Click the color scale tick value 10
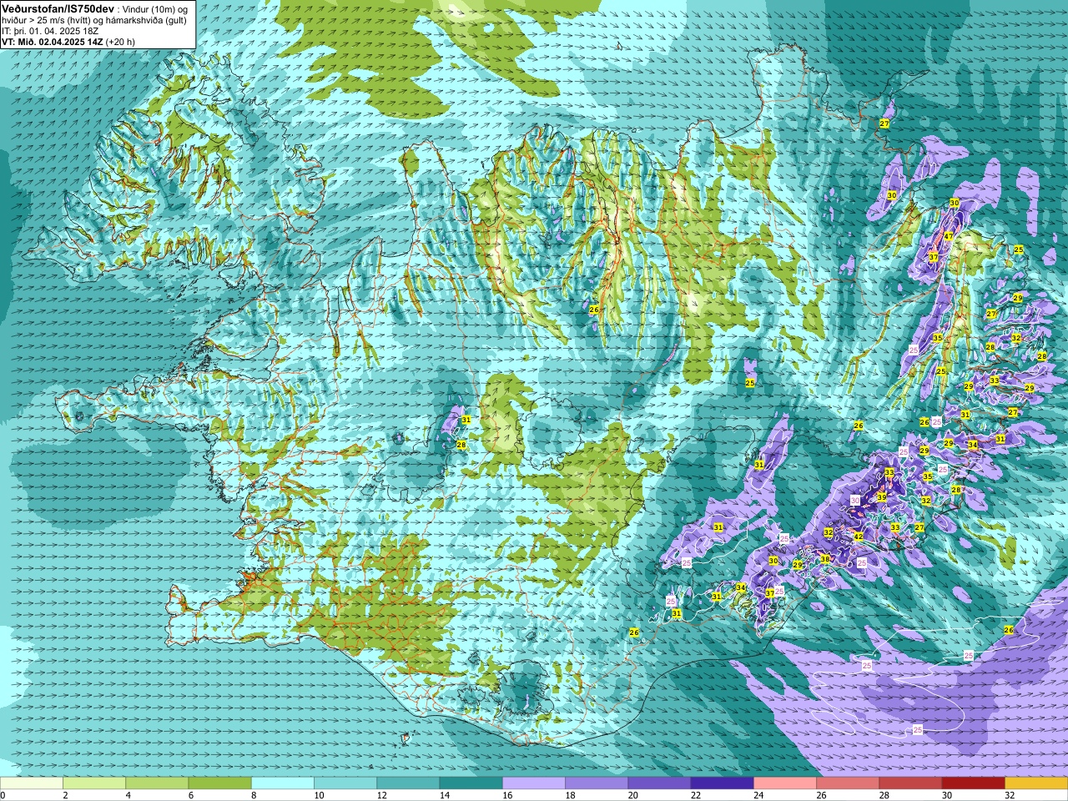Screen dimensions: 1068x801 pyautogui.click(x=319, y=795)
